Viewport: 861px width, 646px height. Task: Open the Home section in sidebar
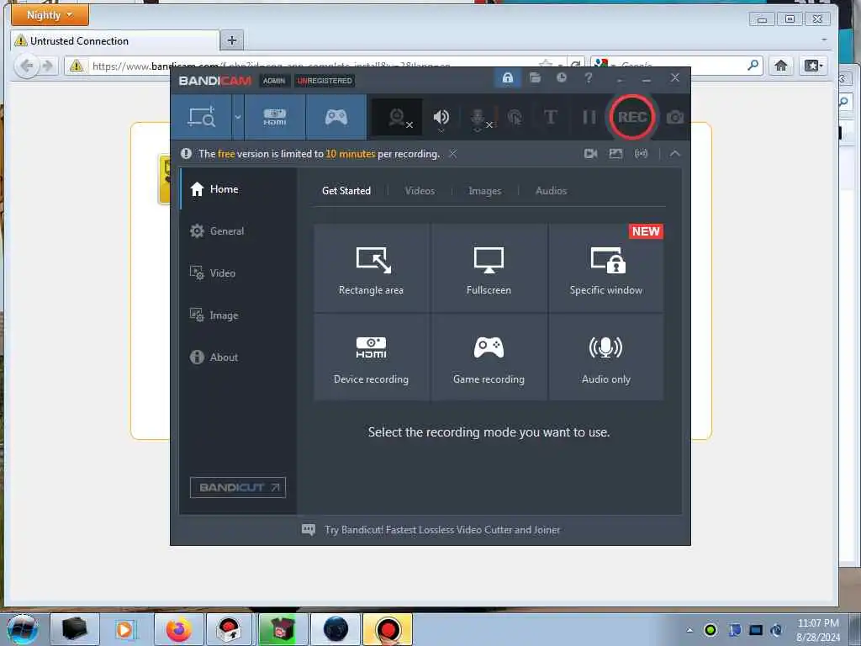point(238,189)
